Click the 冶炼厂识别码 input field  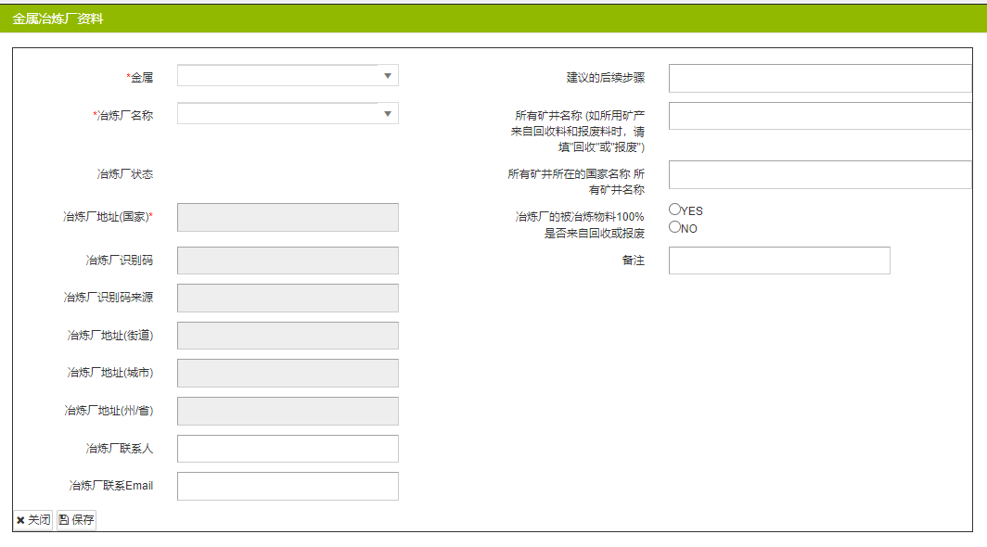(288, 261)
